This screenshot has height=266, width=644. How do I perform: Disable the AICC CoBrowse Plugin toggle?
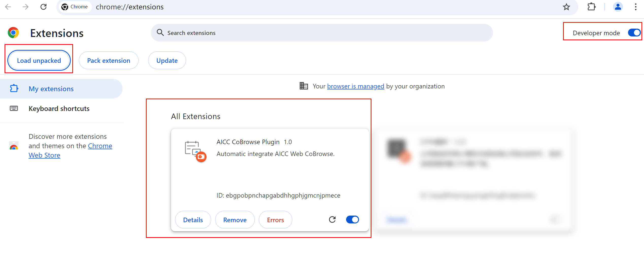[x=352, y=219]
